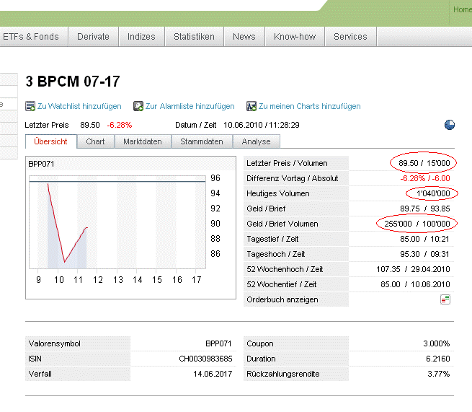
Task: Open the order book icon
Action: pyautogui.click(x=445, y=299)
